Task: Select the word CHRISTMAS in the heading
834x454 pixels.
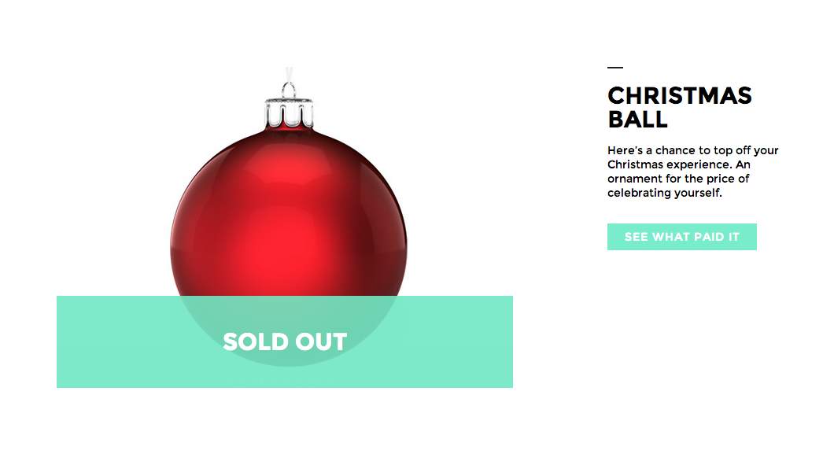Action: pyautogui.click(x=679, y=96)
